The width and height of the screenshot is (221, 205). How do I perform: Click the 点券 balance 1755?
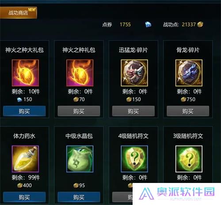point(125,24)
